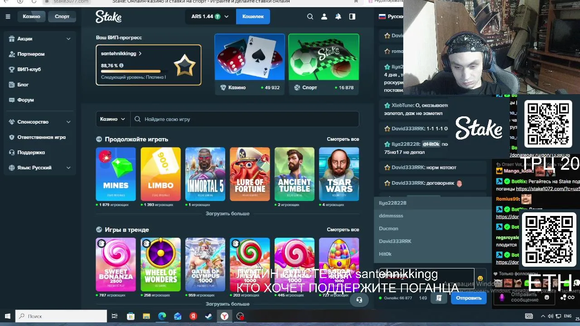Screen dimensions: 580x326
Task: Open the hamburger menu in the Stake sidebar
Action: (8, 16)
